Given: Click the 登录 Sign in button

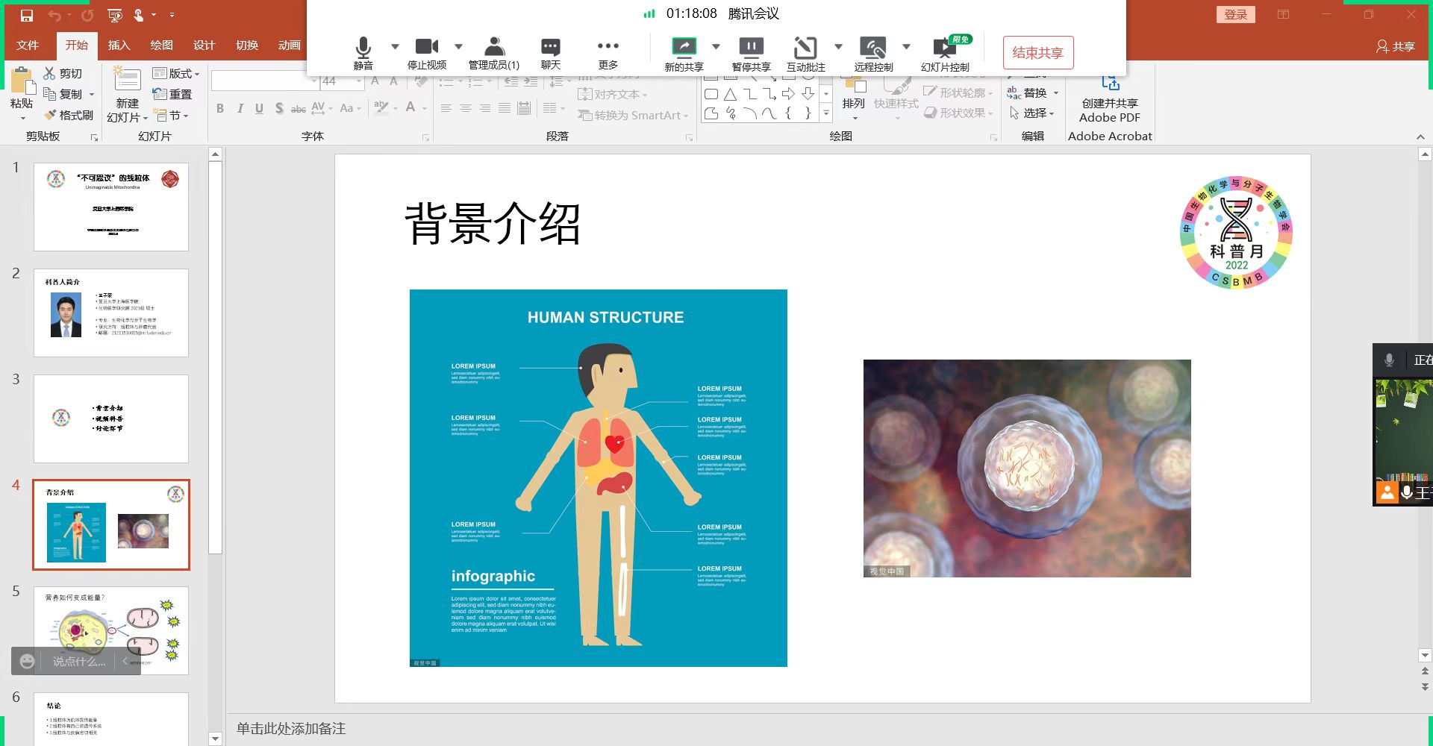Looking at the screenshot, I should click(1236, 14).
